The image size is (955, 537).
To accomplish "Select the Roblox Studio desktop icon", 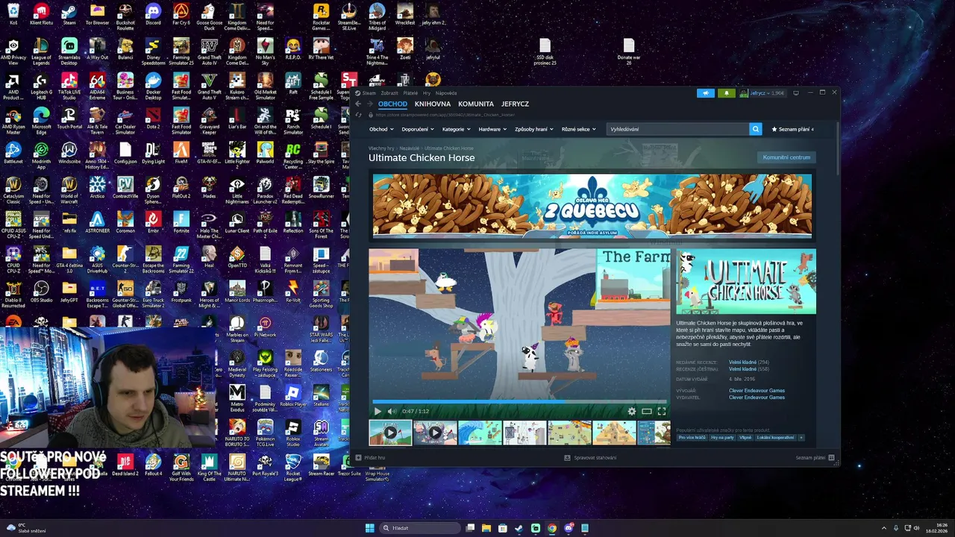I will [x=293, y=431].
